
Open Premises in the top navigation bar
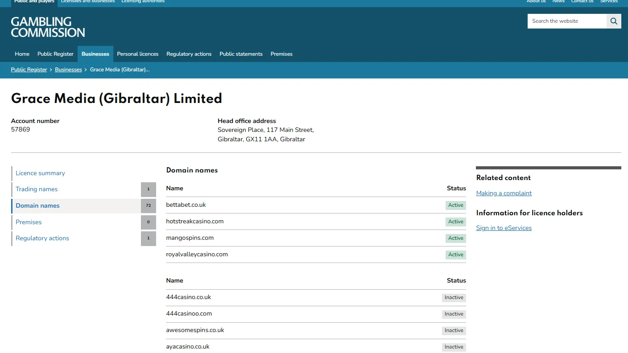(281, 54)
